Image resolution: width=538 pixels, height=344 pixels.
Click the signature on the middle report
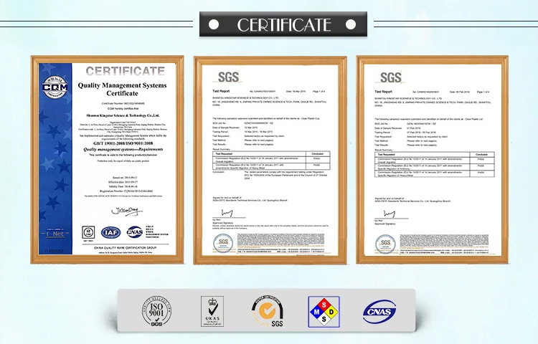(227, 213)
